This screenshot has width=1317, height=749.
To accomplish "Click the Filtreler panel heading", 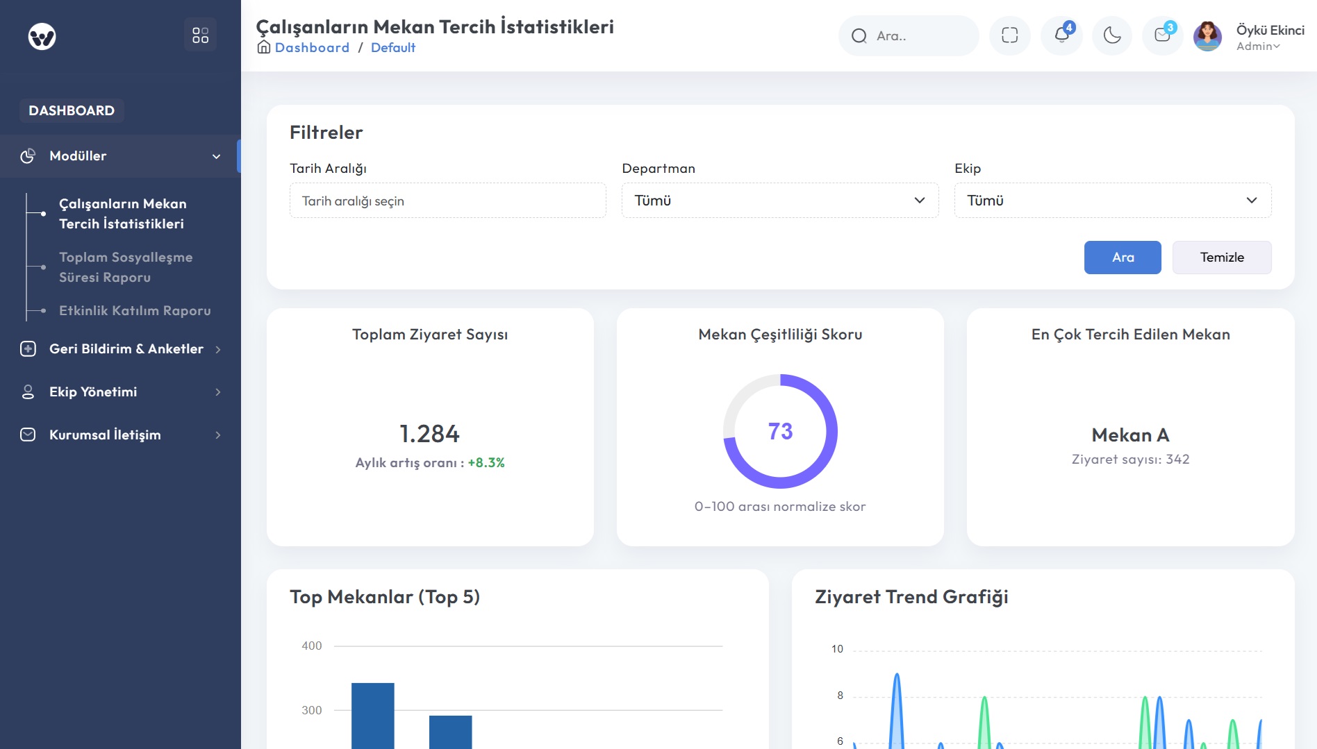I will tap(326, 133).
